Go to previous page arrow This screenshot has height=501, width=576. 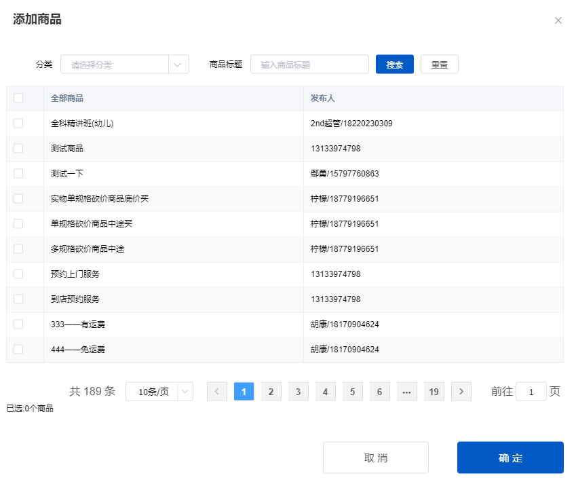[x=217, y=392]
